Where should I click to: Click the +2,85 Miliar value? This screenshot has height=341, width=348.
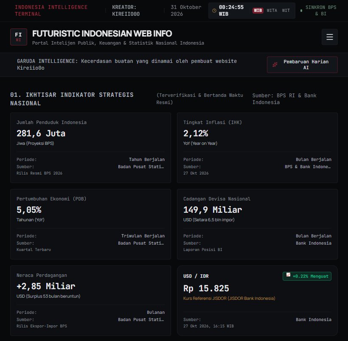point(46,286)
